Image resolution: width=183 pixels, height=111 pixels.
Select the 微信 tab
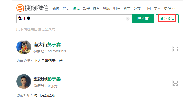click(76, 8)
